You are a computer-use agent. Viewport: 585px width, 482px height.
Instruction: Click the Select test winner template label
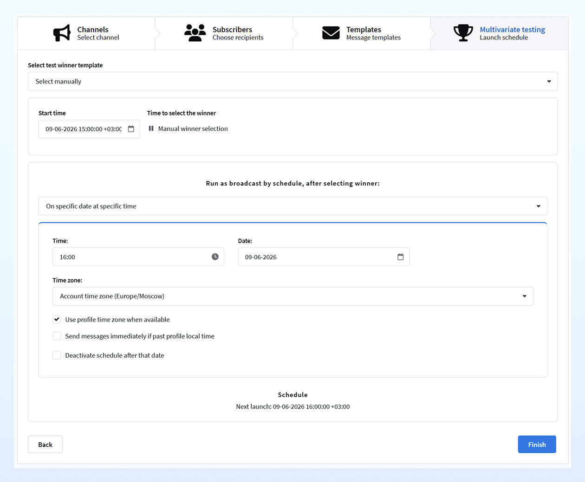click(x=65, y=65)
